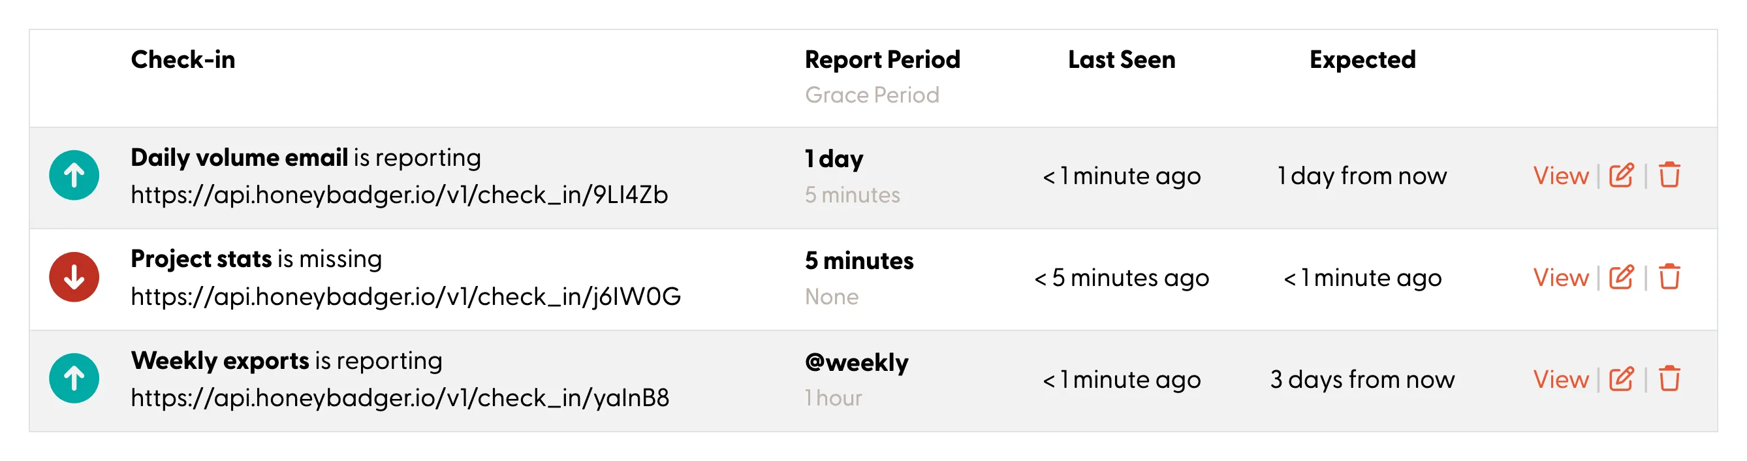Click the green up-arrow status icon for Daily volume email
Screen dimensions: 1747x461
click(x=73, y=175)
